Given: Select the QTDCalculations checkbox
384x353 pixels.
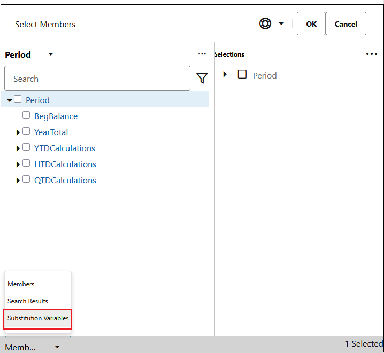Looking at the screenshot, I should tap(26, 179).
